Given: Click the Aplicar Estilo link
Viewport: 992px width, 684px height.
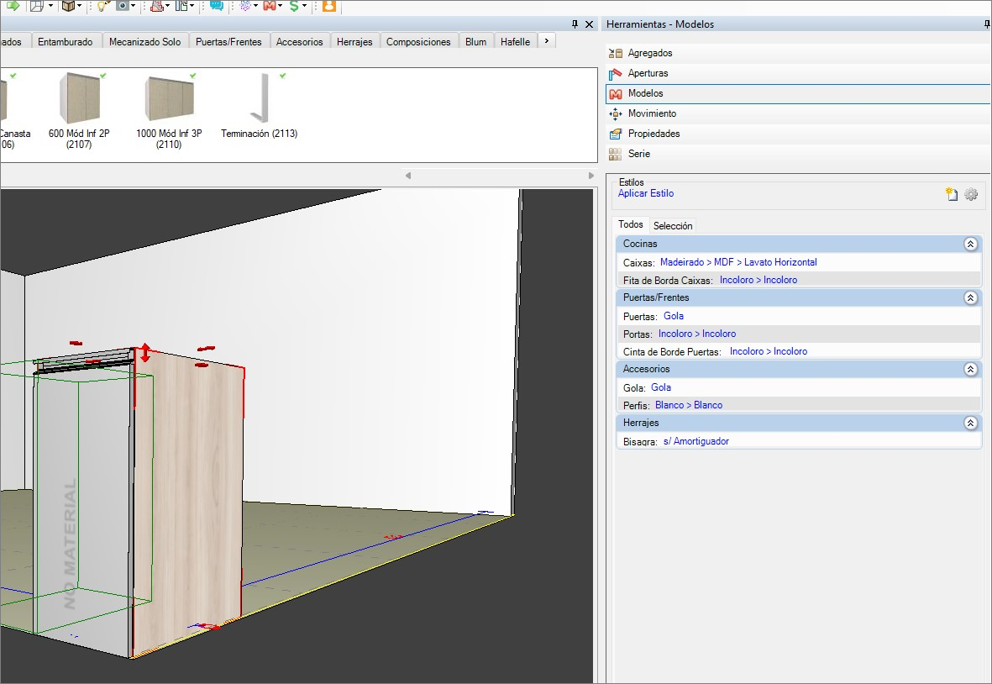Looking at the screenshot, I should pyautogui.click(x=645, y=193).
